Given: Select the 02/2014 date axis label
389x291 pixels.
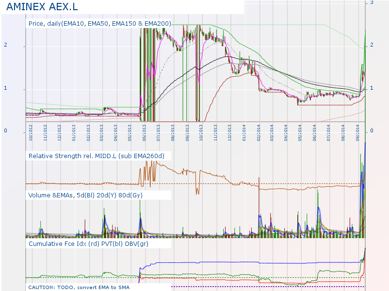Looking at the screenshot, I should coord(259,133).
